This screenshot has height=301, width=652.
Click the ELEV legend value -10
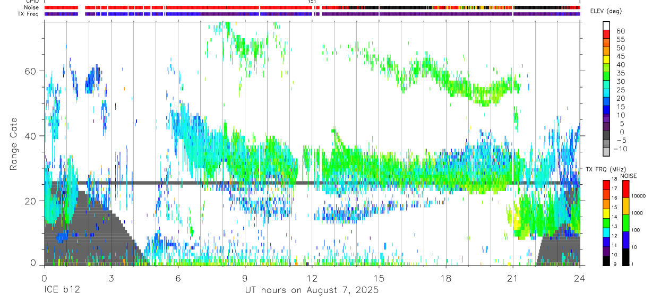pyautogui.click(x=621, y=149)
